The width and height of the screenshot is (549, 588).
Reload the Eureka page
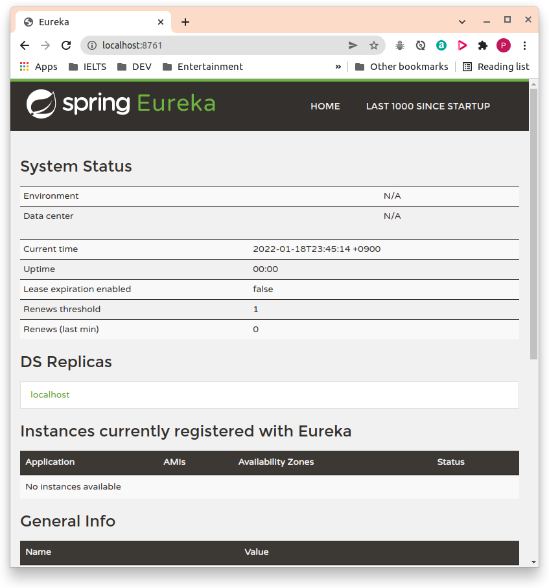66,45
